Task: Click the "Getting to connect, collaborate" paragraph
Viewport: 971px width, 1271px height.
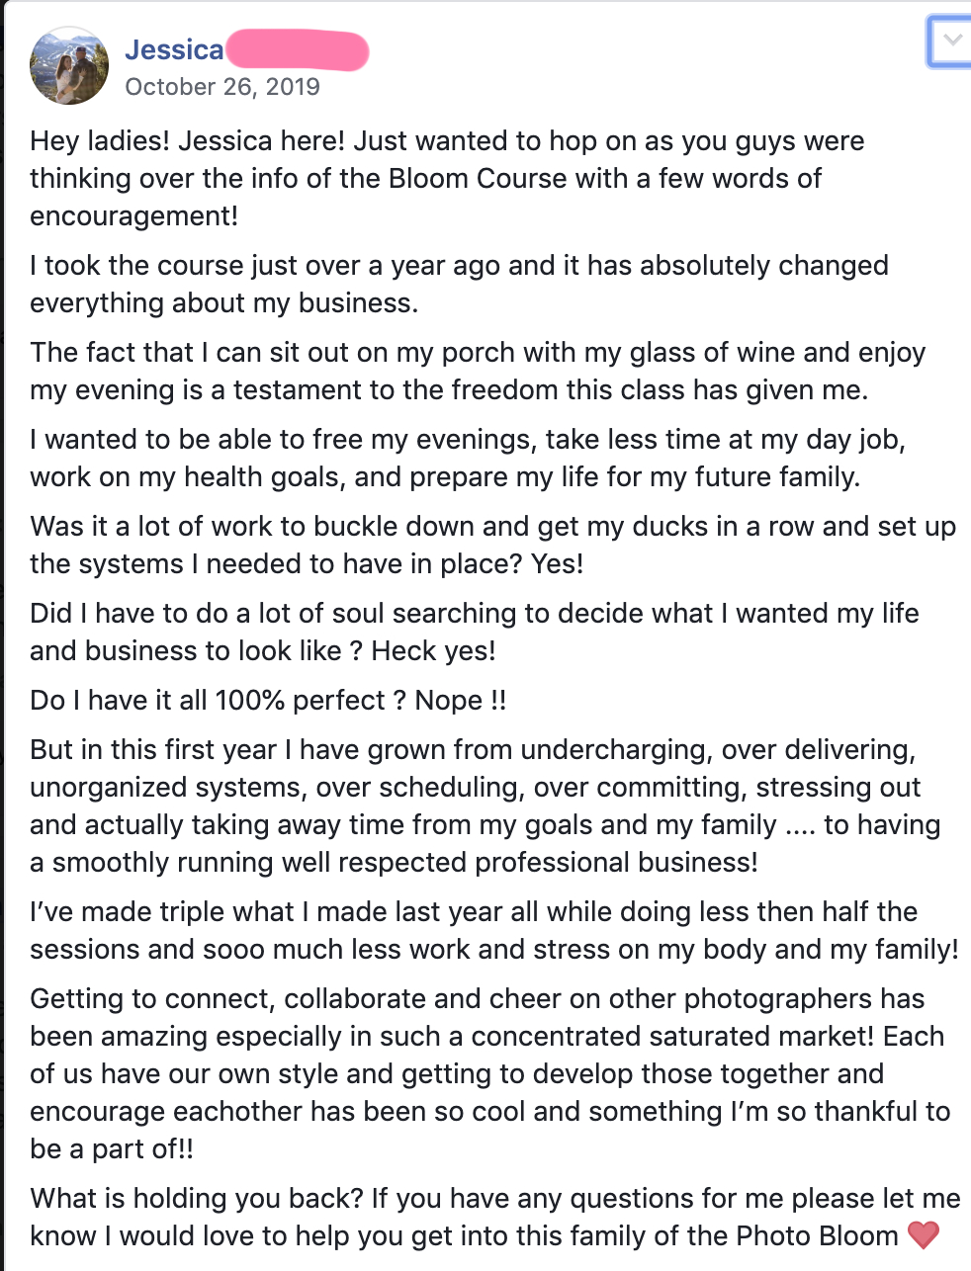Action: tap(489, 1073)
